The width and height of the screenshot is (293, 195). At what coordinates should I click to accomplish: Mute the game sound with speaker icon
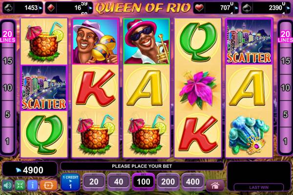point(7,185)
